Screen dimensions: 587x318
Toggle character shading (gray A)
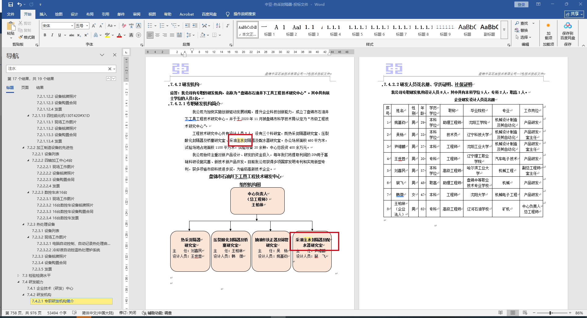point(131,35)
